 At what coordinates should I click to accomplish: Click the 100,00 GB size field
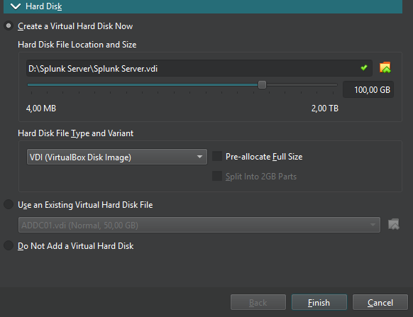coord(368,89)
